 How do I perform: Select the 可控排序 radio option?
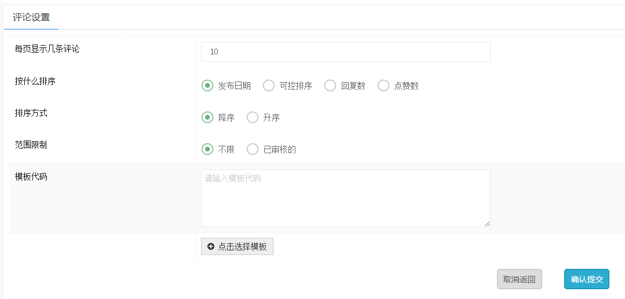tap(269, 86)
